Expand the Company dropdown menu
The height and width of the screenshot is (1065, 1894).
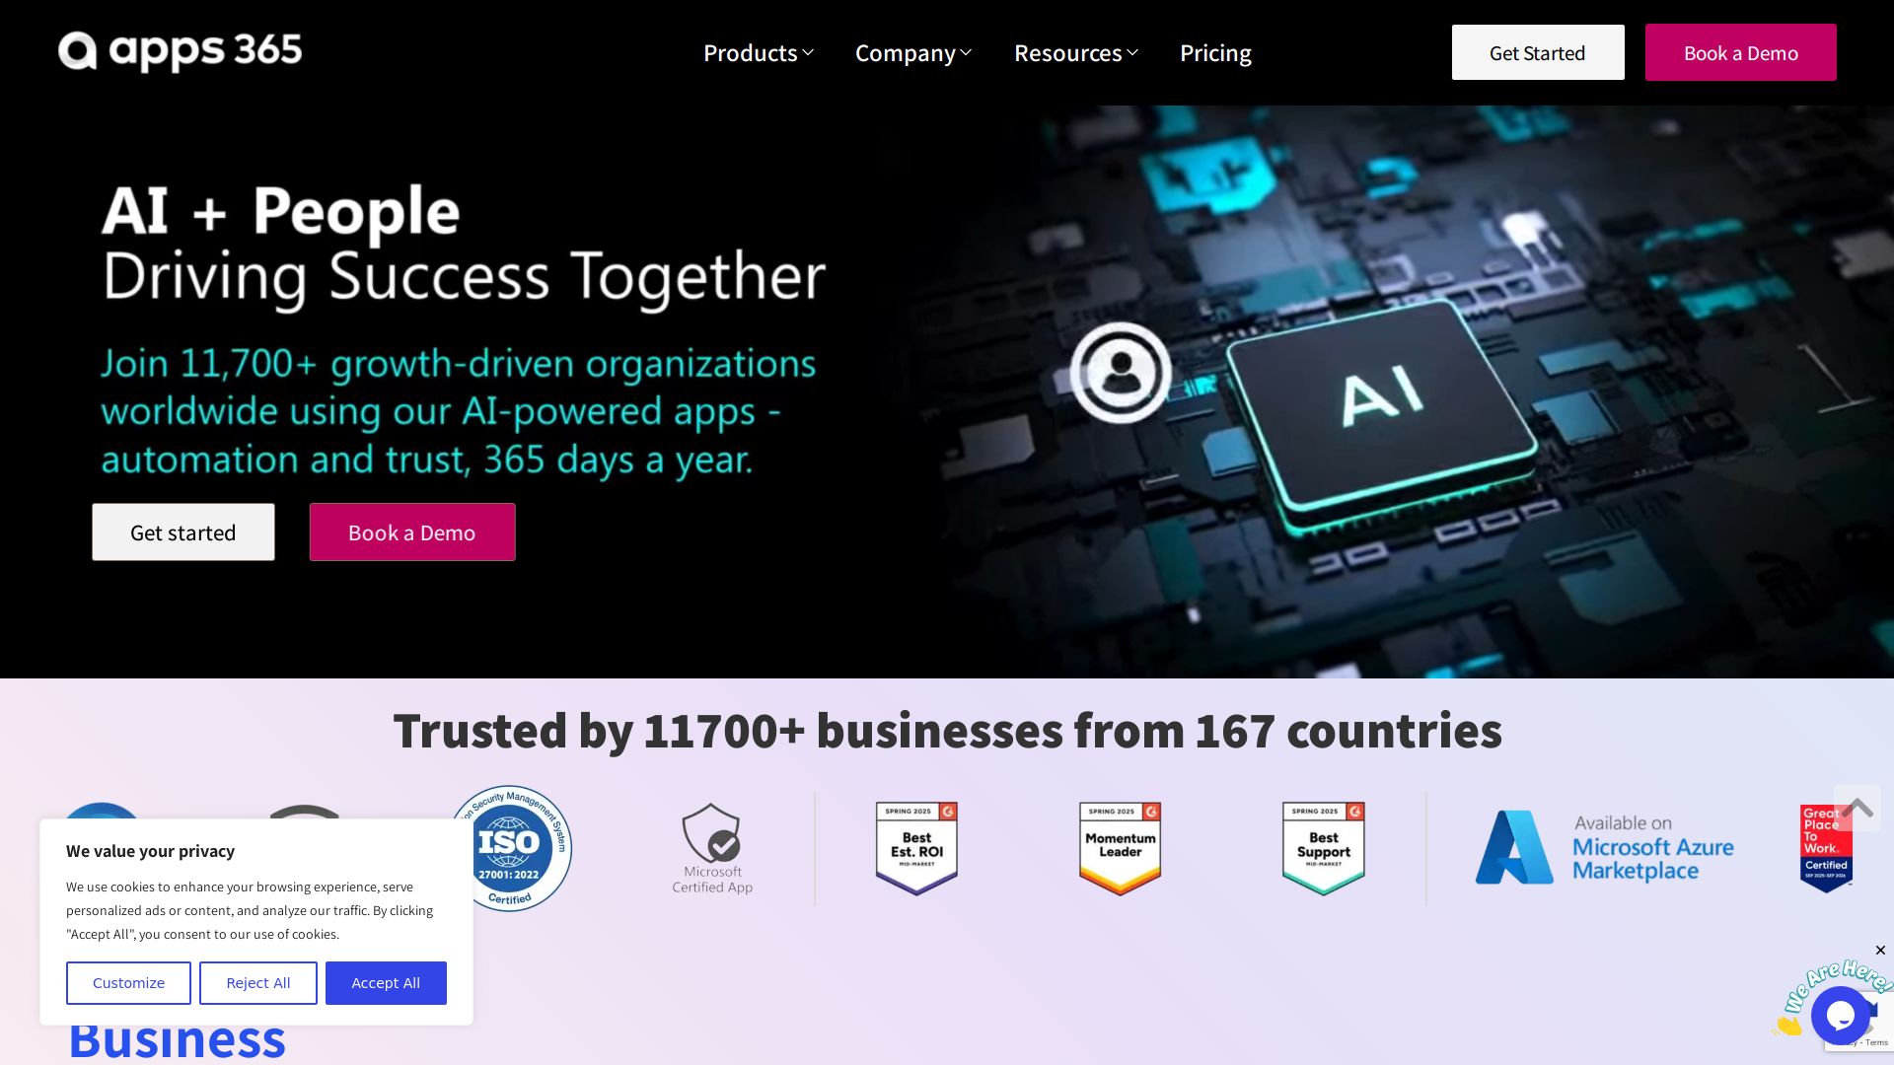pos(913,53)
